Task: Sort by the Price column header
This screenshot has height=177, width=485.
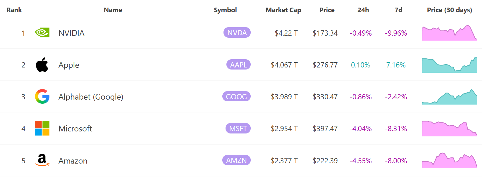Action: coord(327,10)
